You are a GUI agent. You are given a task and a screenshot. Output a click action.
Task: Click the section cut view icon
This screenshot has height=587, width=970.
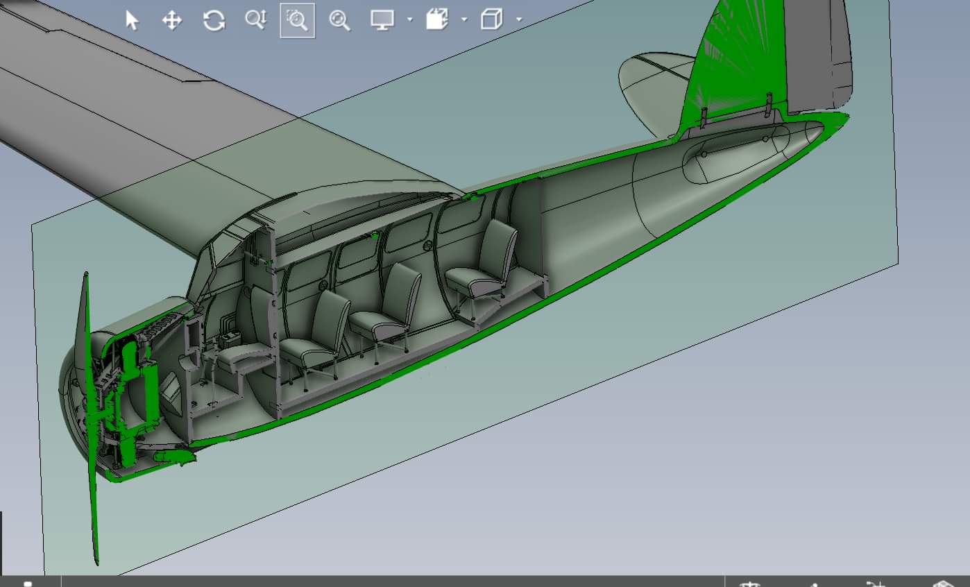436,20
